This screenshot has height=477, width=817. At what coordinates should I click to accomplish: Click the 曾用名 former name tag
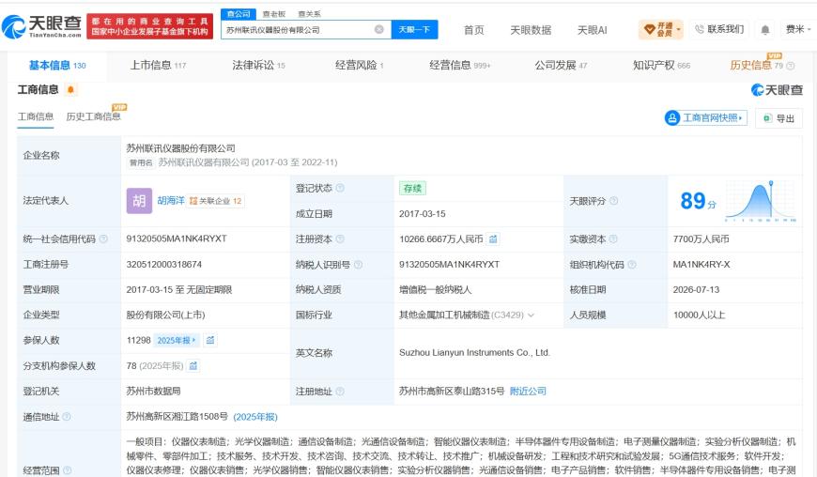pyautogui.click(x=141, y=162)
